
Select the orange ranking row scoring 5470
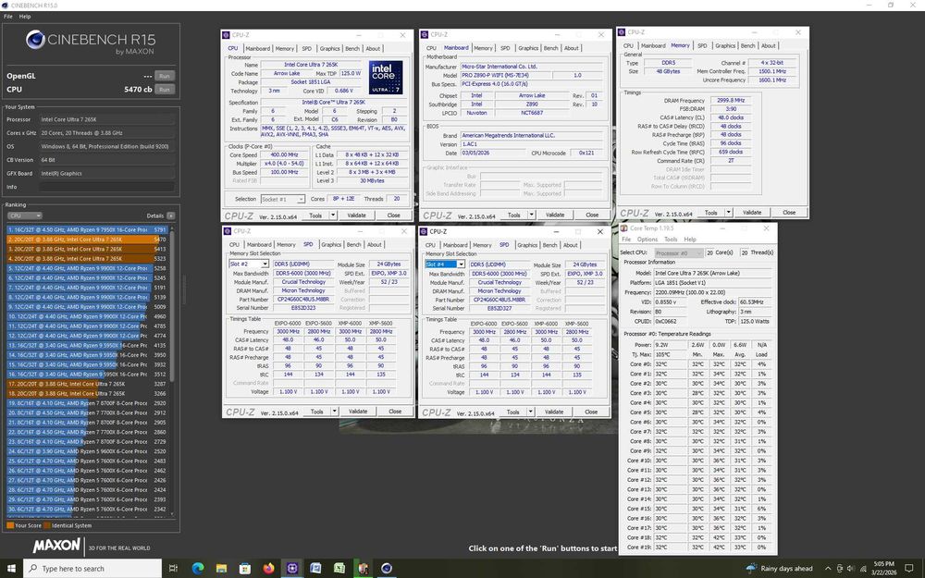click(87, 240)
